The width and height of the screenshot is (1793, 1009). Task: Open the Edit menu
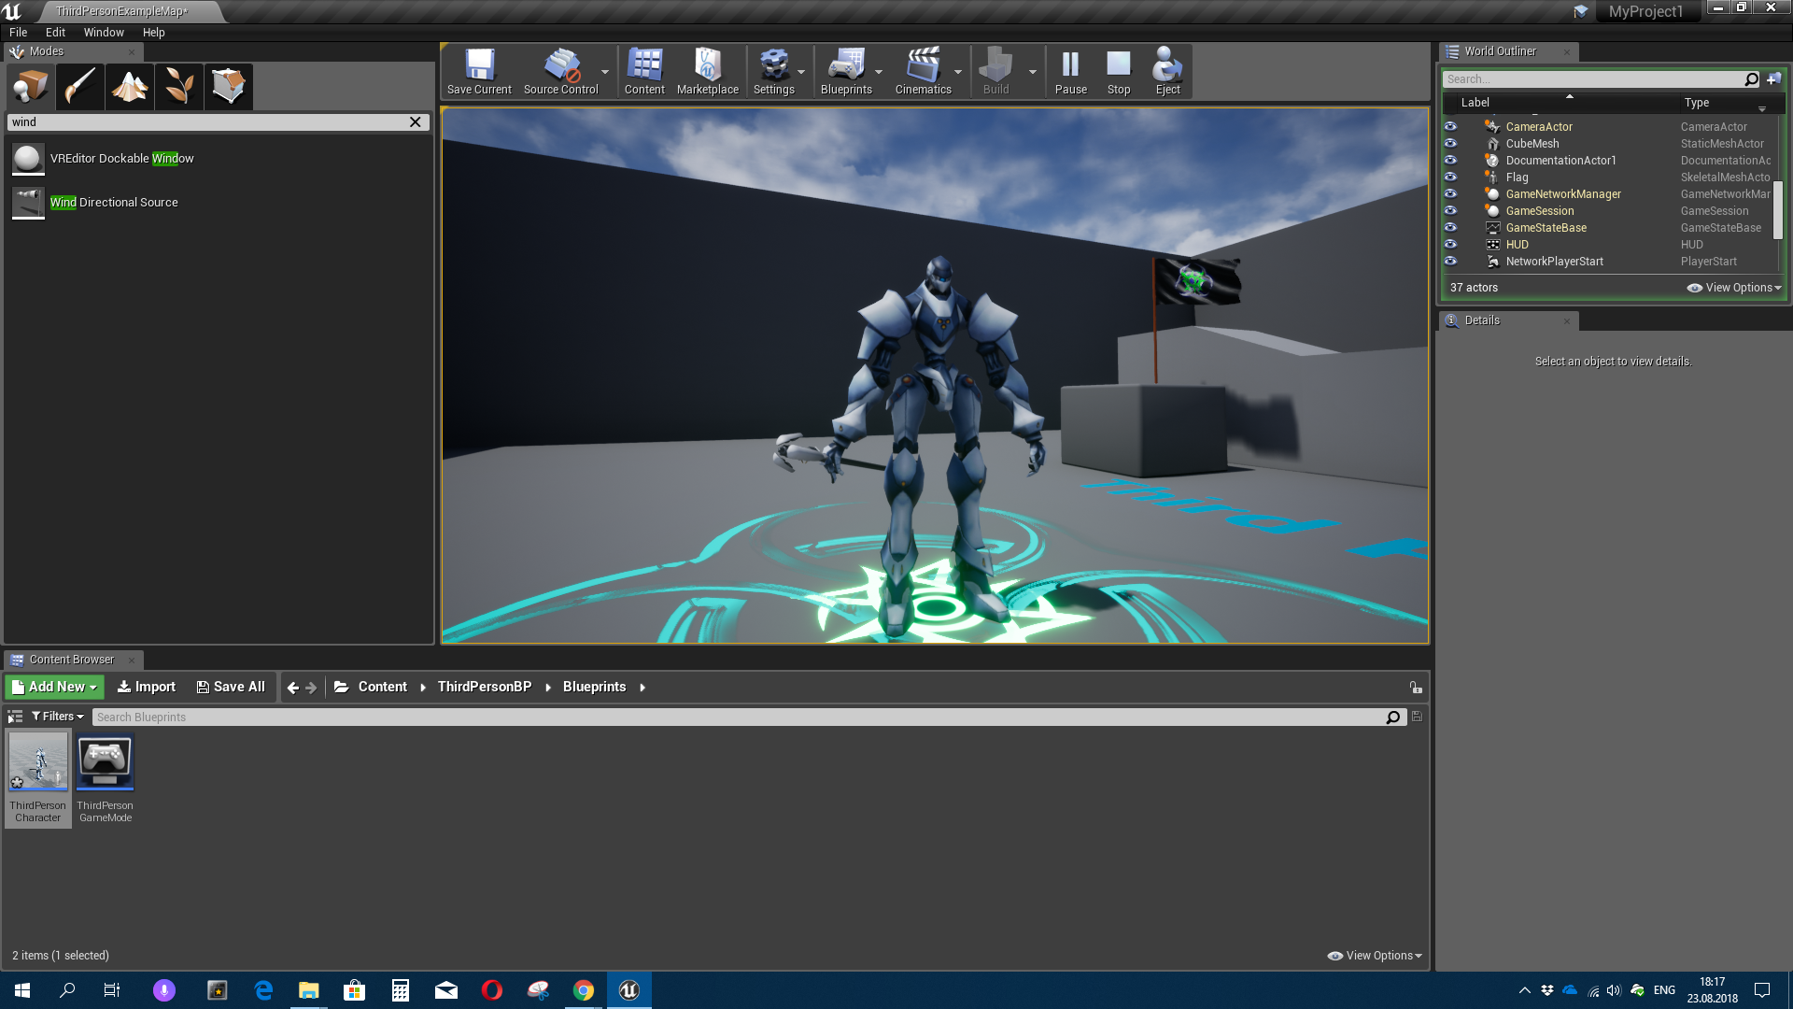click(56, 33)
